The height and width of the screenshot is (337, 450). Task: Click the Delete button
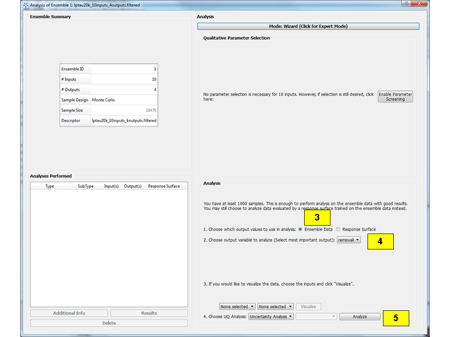pyautogui.click(x=109, y=322)
